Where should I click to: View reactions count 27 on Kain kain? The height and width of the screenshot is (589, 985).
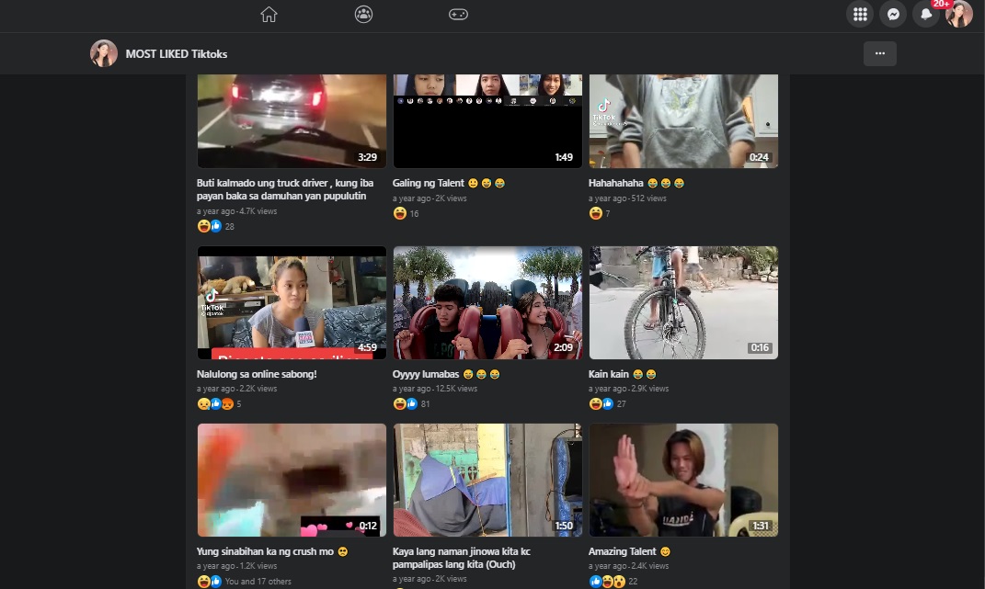(x=607, y=403)
